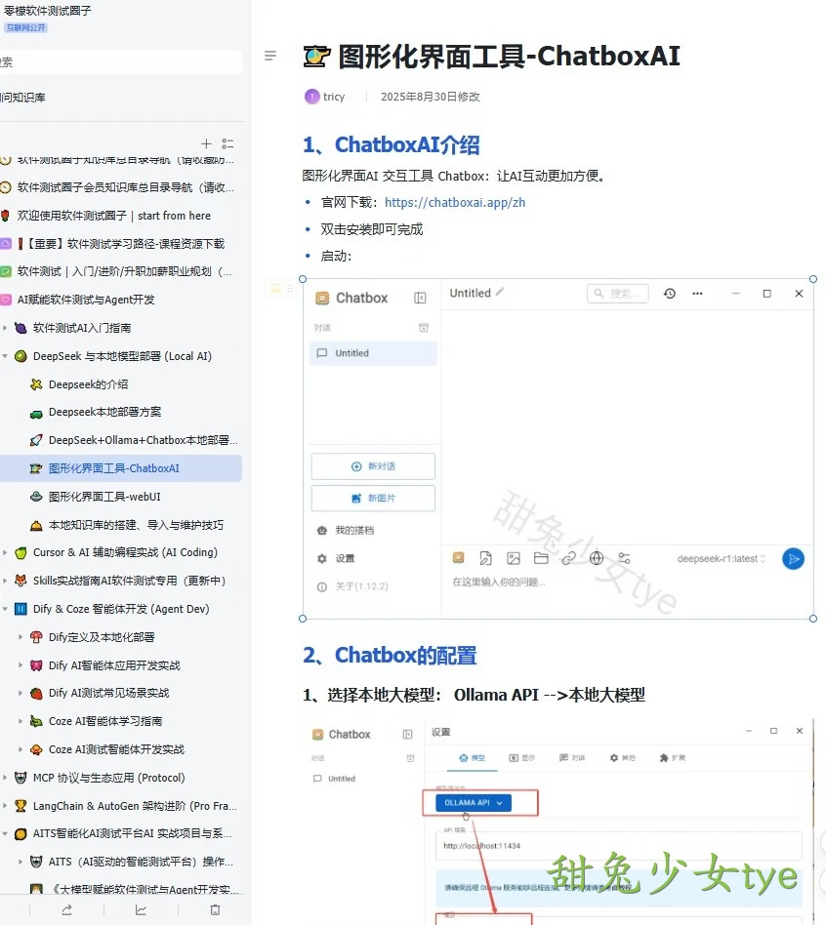Click the link icon in Chatbox input toolbar
The image size is (826, 925).
568,558
